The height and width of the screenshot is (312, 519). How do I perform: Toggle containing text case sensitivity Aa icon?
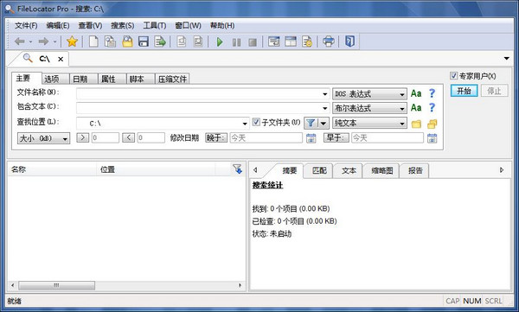coord(416,108)
